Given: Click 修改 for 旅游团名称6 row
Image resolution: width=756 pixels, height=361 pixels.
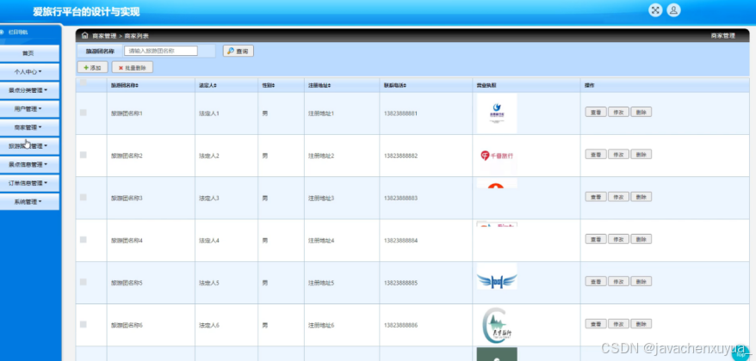Looking at the screenshot, I should [618, 323].
